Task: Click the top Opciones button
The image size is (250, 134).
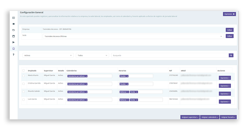Action: point(229,14)
